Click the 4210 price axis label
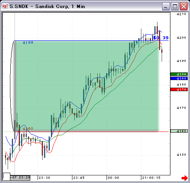 pos(181,14)
